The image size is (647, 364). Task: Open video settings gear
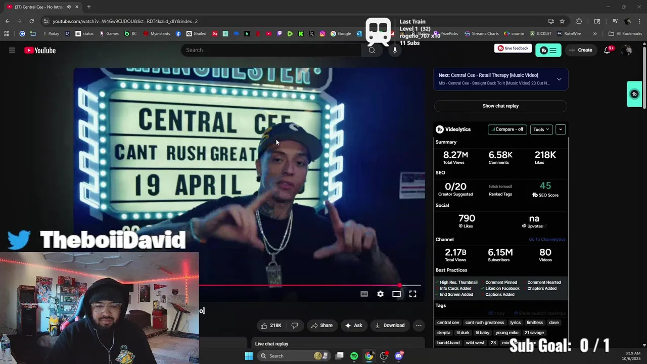coord(380,294)
